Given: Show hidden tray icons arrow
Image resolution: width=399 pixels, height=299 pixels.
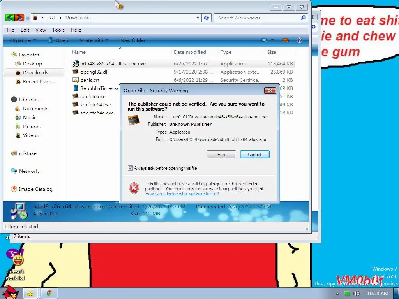Looking at the screenshot, I should (337, 294).
